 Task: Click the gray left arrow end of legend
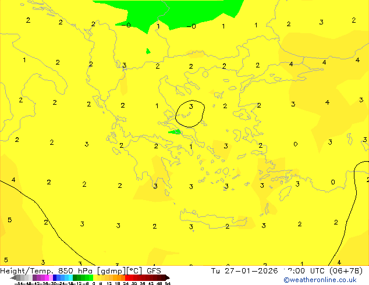click(x=13, y=277)
